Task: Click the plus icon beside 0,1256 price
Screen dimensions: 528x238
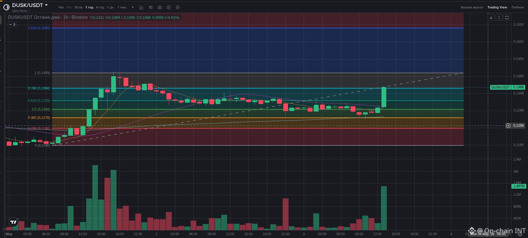Action: (508, 126)
